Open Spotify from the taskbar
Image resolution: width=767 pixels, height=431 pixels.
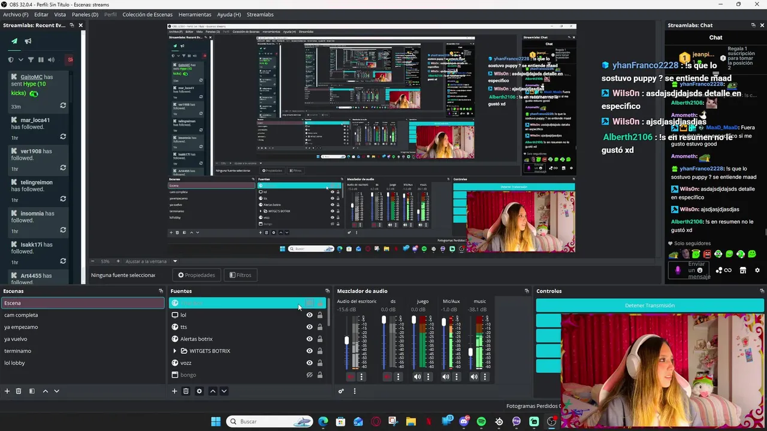(x=481, y=421)
